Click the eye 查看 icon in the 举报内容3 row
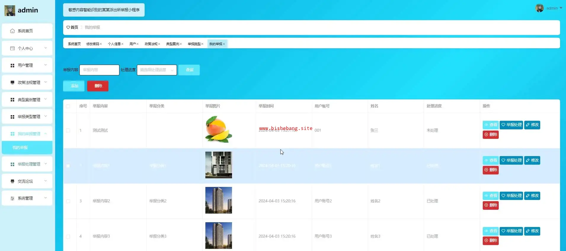566x251 pixels. pyautogui.click(x=486, y=231)
